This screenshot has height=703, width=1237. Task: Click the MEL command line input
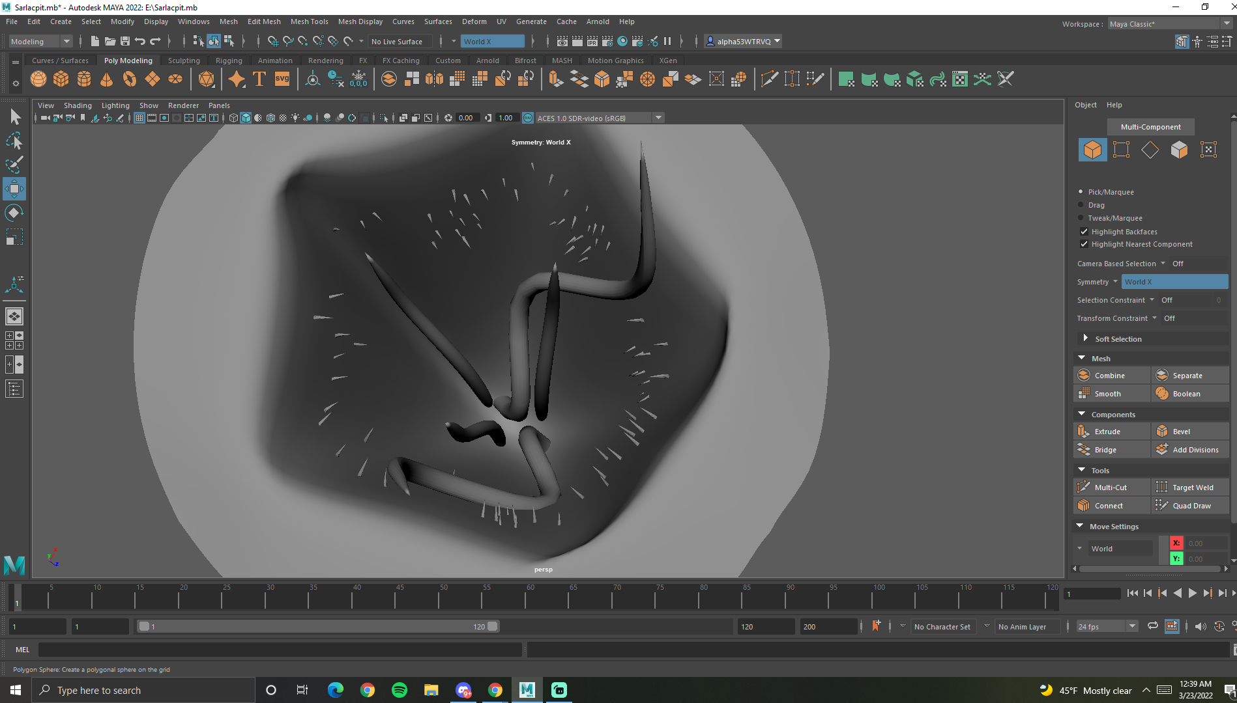coord(280,649)
